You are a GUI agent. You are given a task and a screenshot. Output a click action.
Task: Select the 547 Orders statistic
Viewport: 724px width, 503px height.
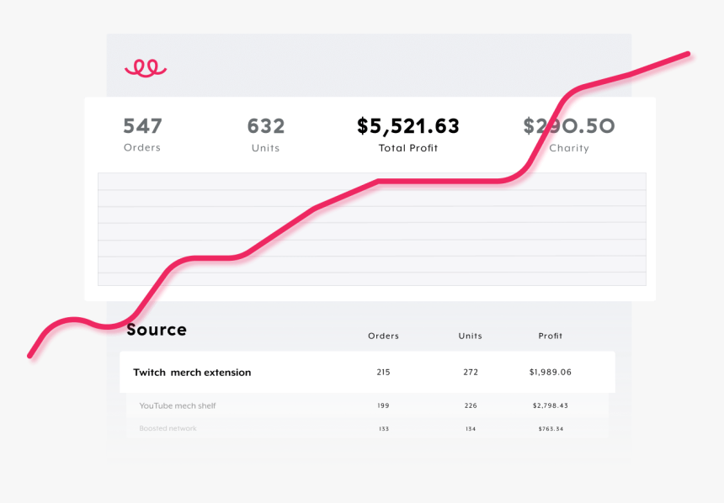click(x=142, y=135)
